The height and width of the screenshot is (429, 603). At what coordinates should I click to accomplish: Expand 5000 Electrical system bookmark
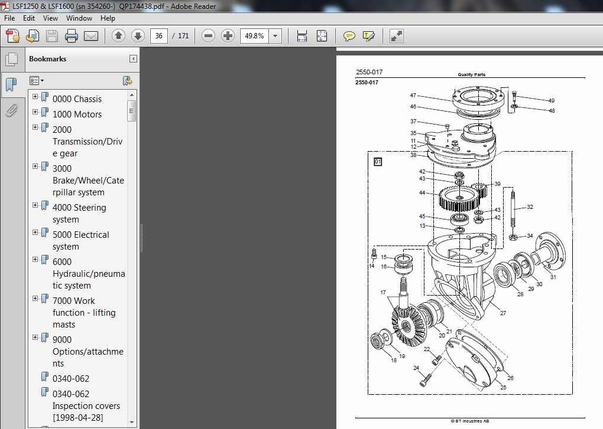pos(35,232)
